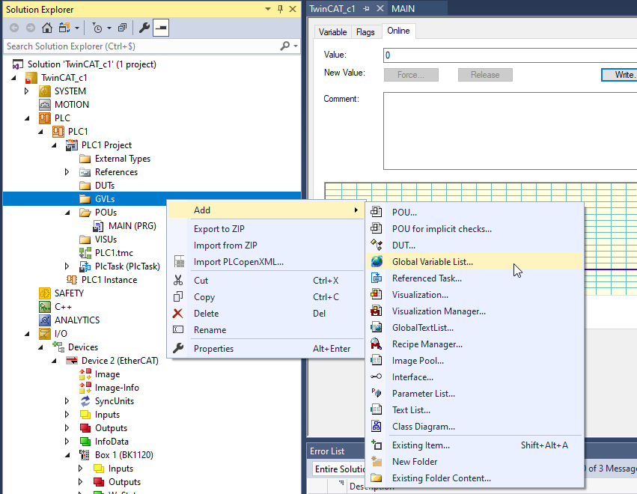Viewport: 637px width, 494px height.
Task: Click the Properties wrench icon in Solution Explorer toolbar
Action: click(x=144, y=28)
